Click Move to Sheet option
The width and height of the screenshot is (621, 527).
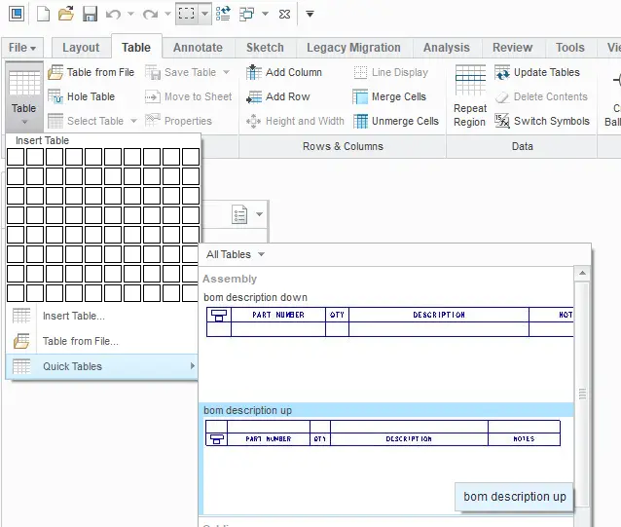[188, 96]
